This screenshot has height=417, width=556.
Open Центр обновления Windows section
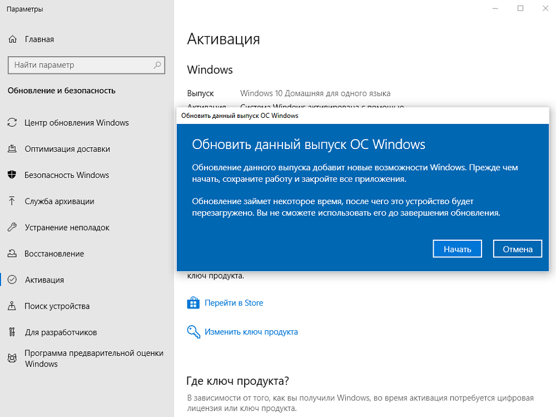(x=77, y=123)
